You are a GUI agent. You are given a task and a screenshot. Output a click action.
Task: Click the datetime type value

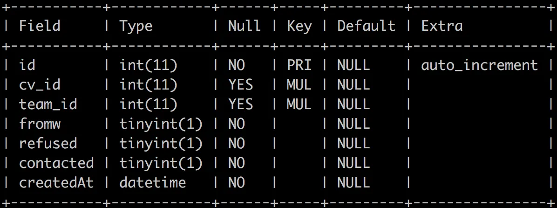(x=153, y=182)
